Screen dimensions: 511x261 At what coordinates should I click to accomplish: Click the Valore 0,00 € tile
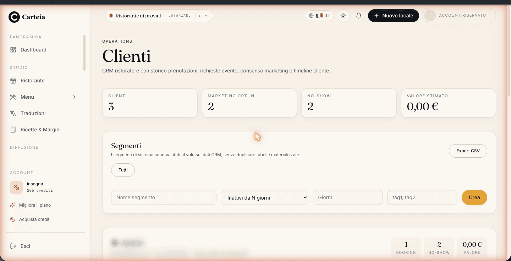click(x=472, y=248)
